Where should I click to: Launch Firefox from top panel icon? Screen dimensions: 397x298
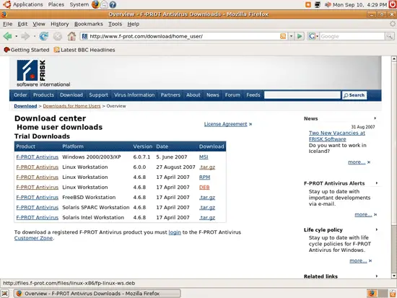point(95,4)
